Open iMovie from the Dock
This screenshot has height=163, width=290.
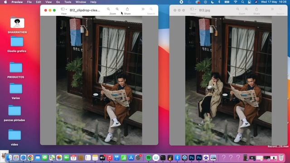coord(206,158)
